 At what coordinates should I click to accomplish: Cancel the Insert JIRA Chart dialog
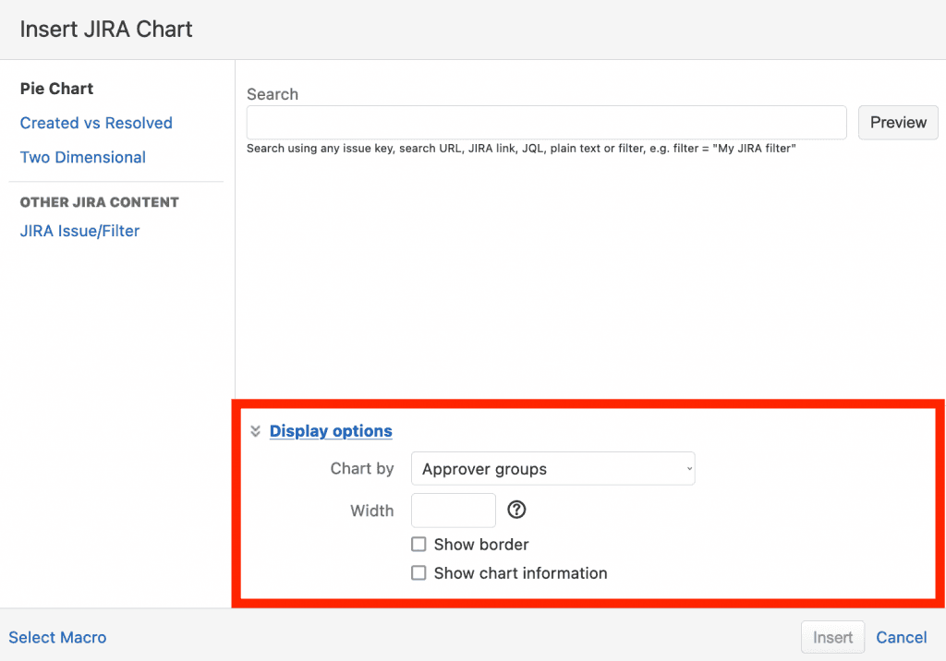[902, 638]
